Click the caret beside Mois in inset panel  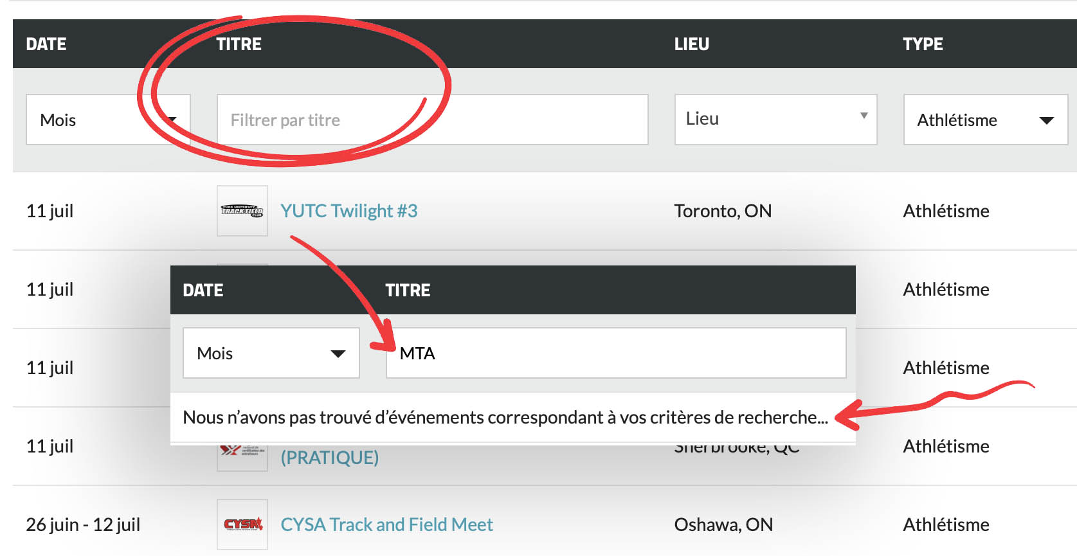click(x=338, y=354)
